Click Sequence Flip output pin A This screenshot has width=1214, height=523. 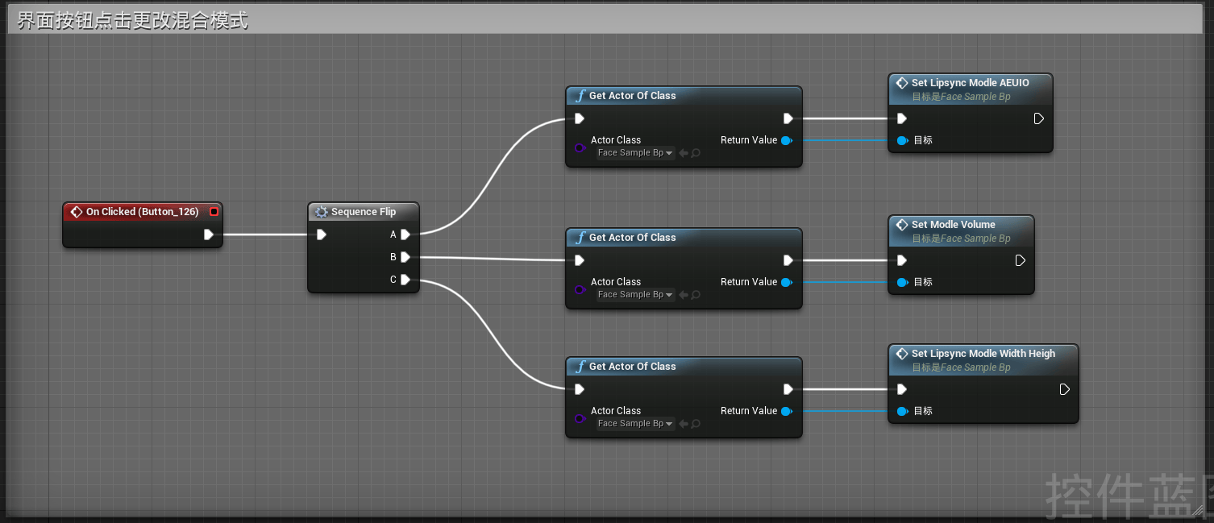pyautogui.click(x=405, y=235)
